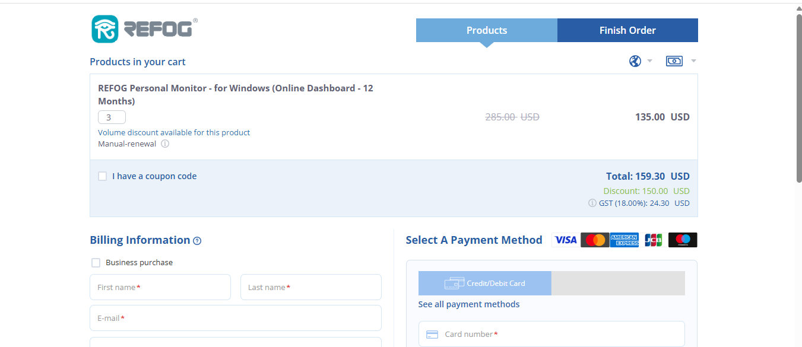Open the globe language selector icon
The width and height of the screenshot is (802, 347).
pyautogui.click(x=635, y=61)
